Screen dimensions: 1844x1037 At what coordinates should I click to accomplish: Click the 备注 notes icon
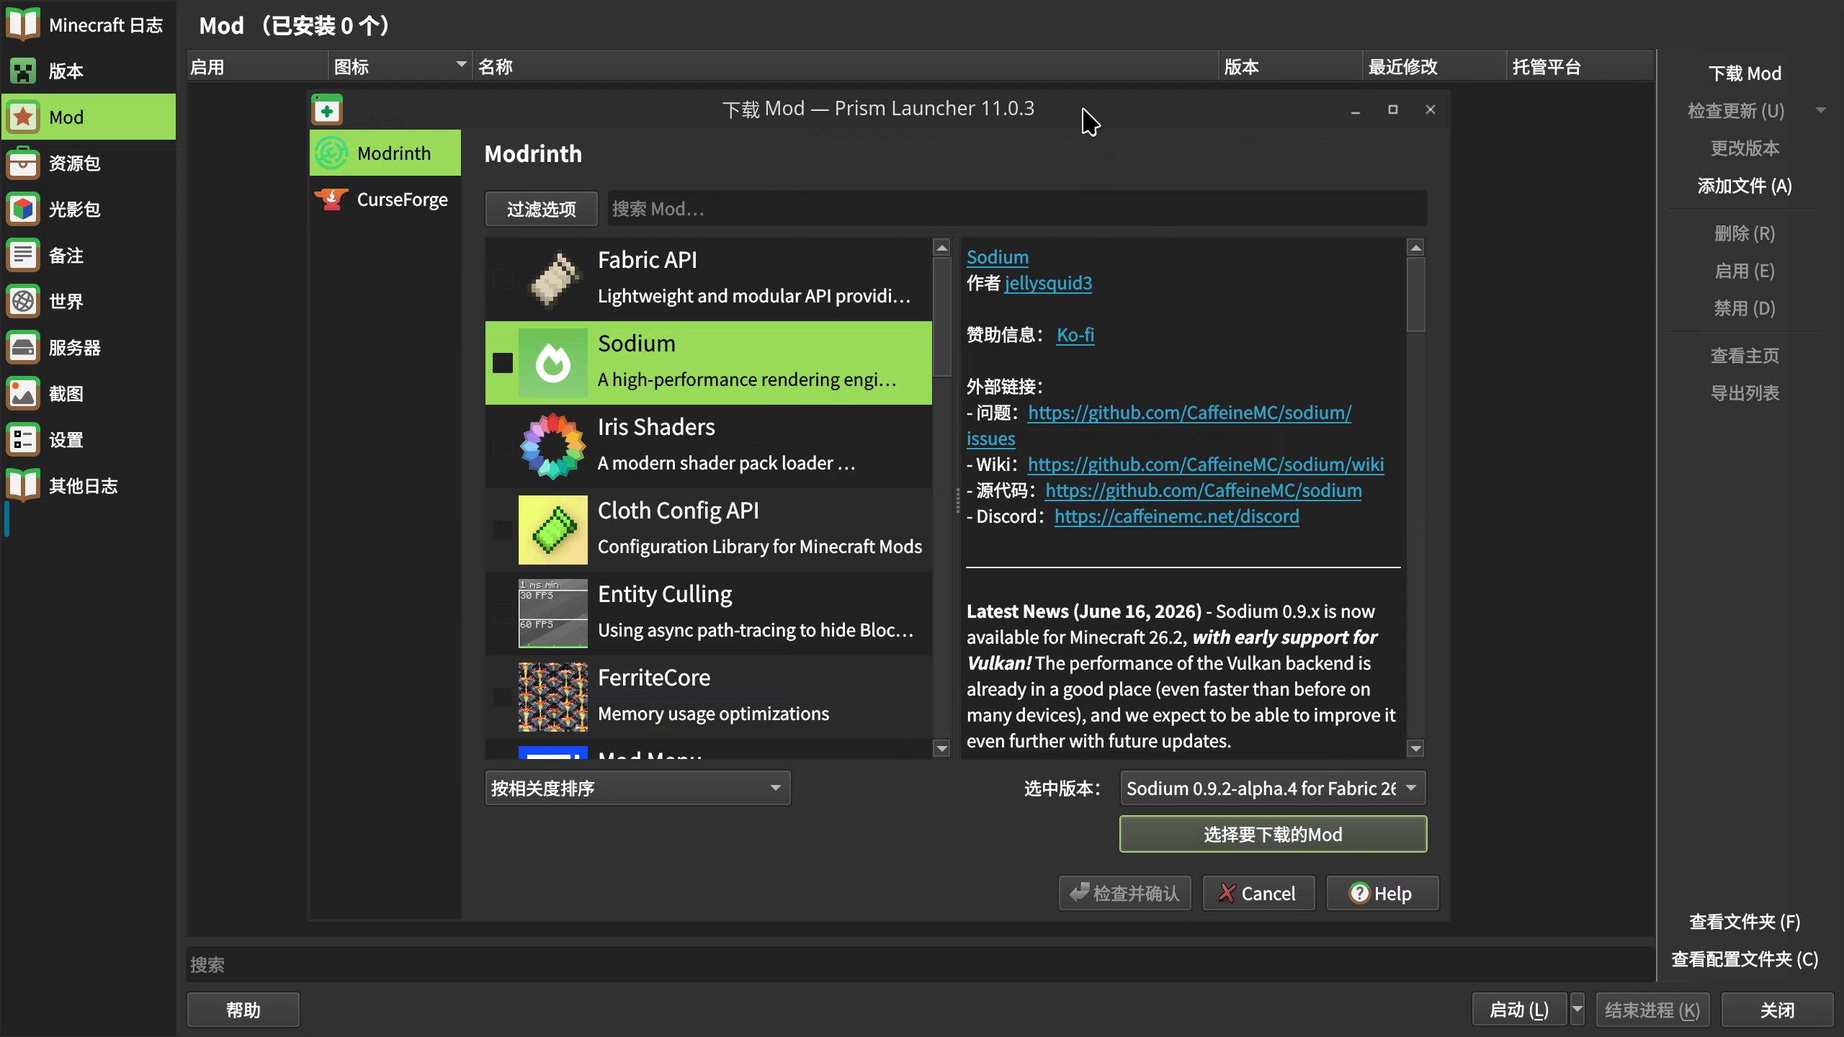[x=23, y=255]
